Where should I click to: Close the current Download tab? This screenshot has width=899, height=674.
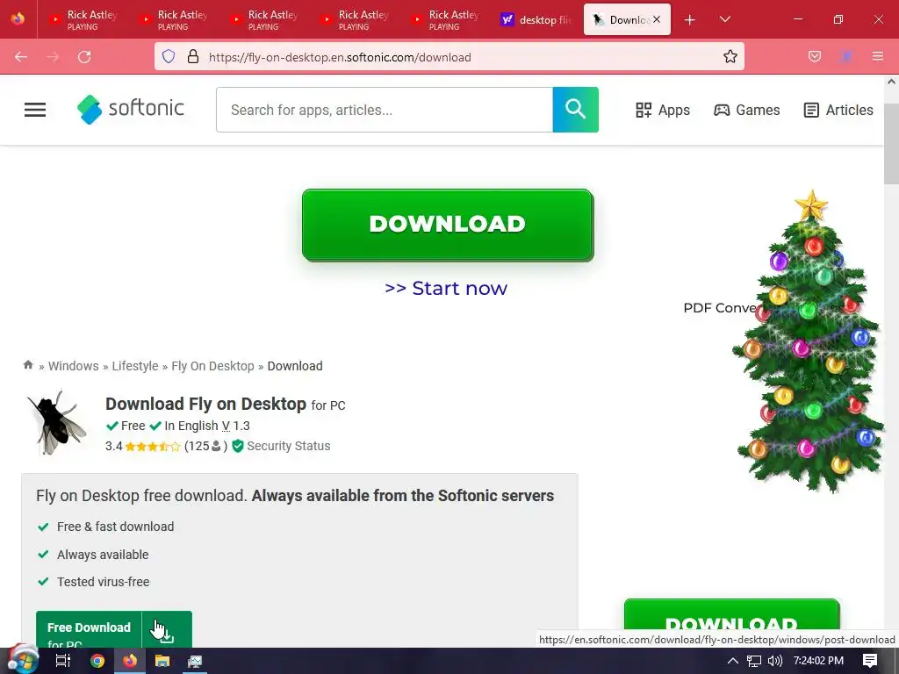point(657,19)
